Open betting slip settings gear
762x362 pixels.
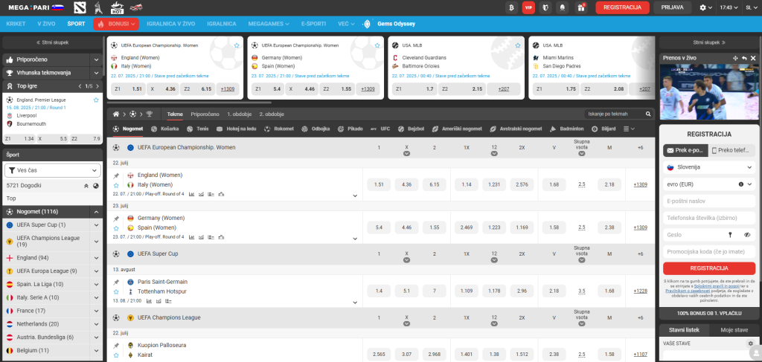750,343
